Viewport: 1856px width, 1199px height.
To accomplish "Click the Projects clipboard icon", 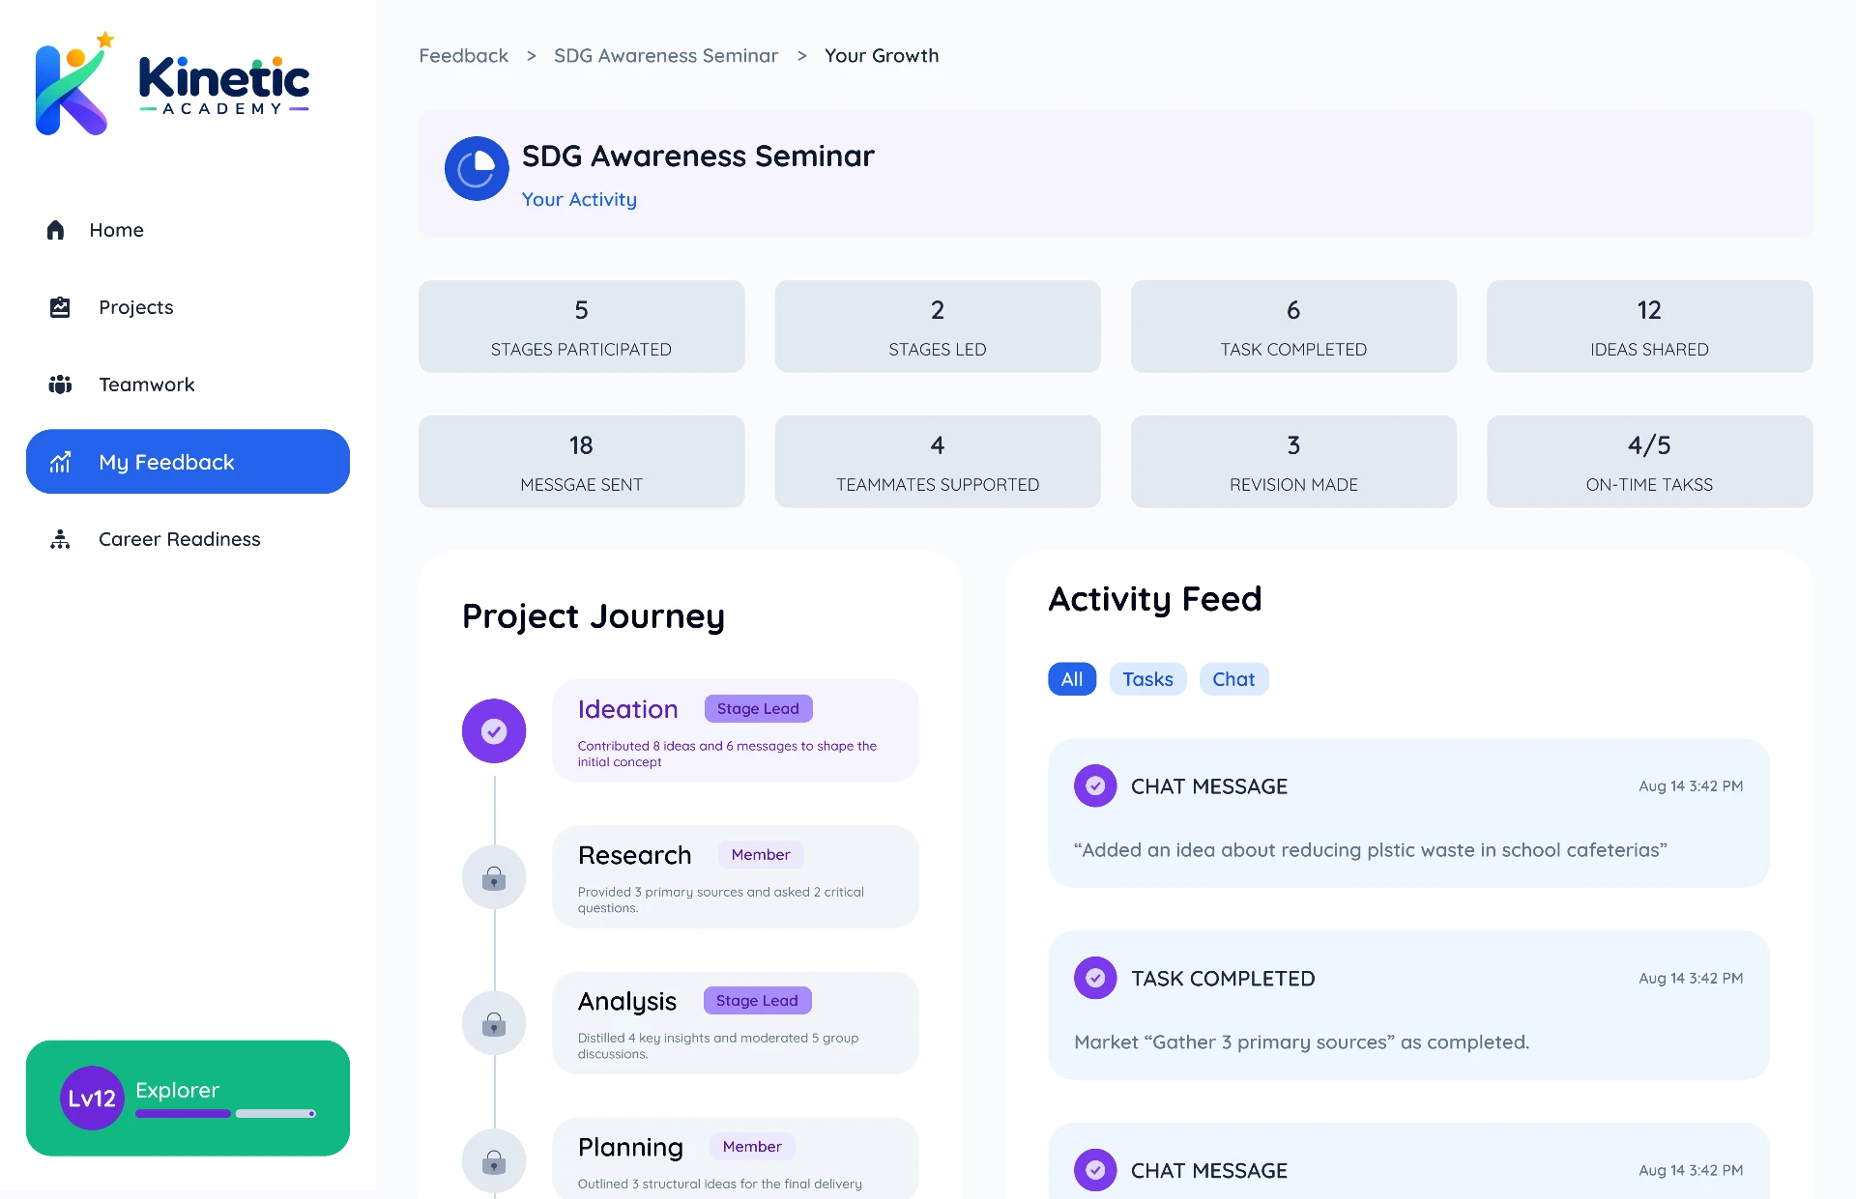I will (60, 307).
